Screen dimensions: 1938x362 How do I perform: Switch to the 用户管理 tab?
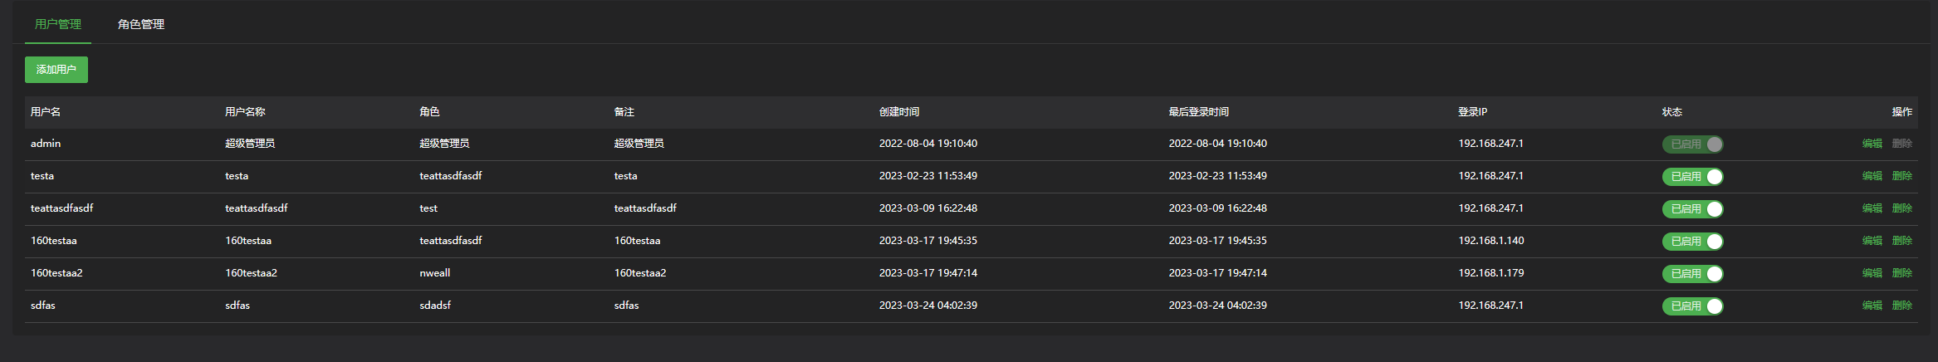coord(58,24)
